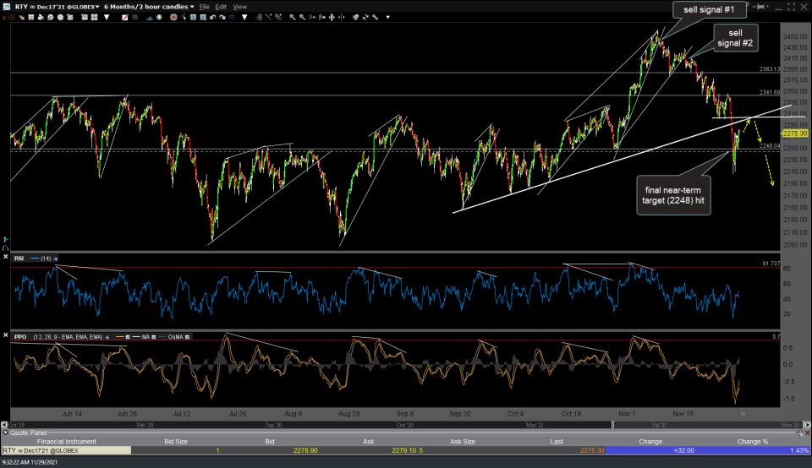Open the View menu
Image resolution: width=812 pixels, height=468 pixels.
click(x=240, y=6)
